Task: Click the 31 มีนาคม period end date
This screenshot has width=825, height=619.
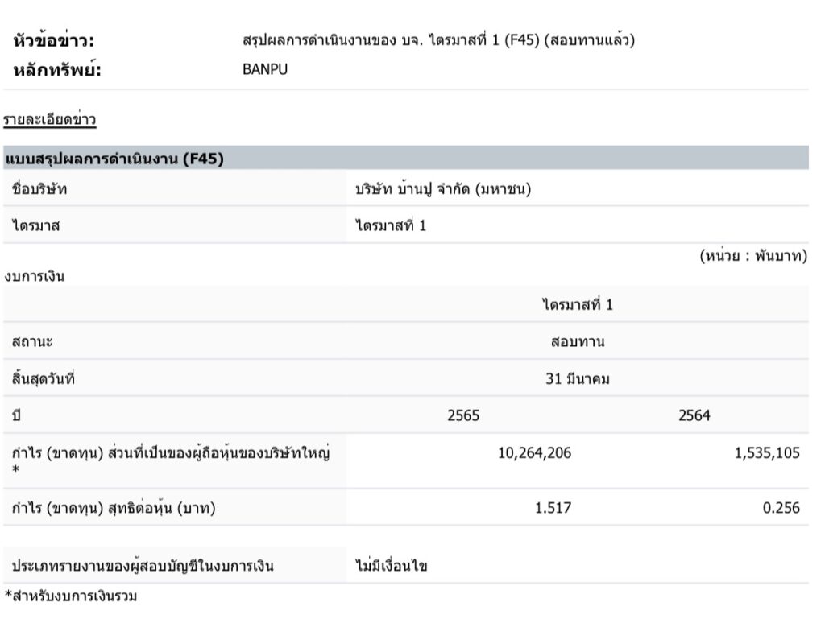Action: [577, 378]
